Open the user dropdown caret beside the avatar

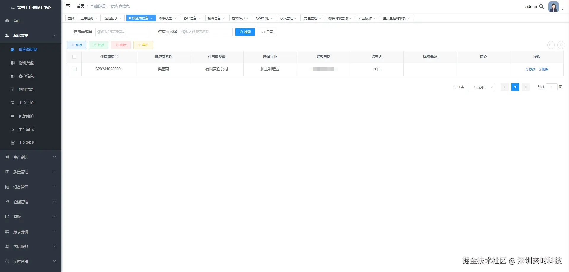(562, 9)
